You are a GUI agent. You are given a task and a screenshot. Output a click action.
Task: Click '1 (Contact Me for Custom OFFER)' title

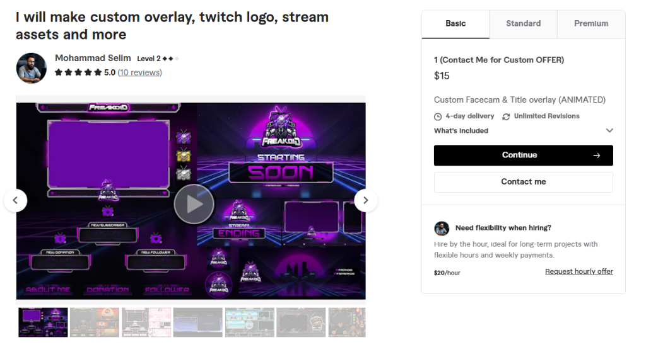coord(499,60)
